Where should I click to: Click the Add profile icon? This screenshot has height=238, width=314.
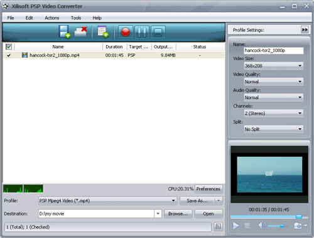[x=103, y=32]
